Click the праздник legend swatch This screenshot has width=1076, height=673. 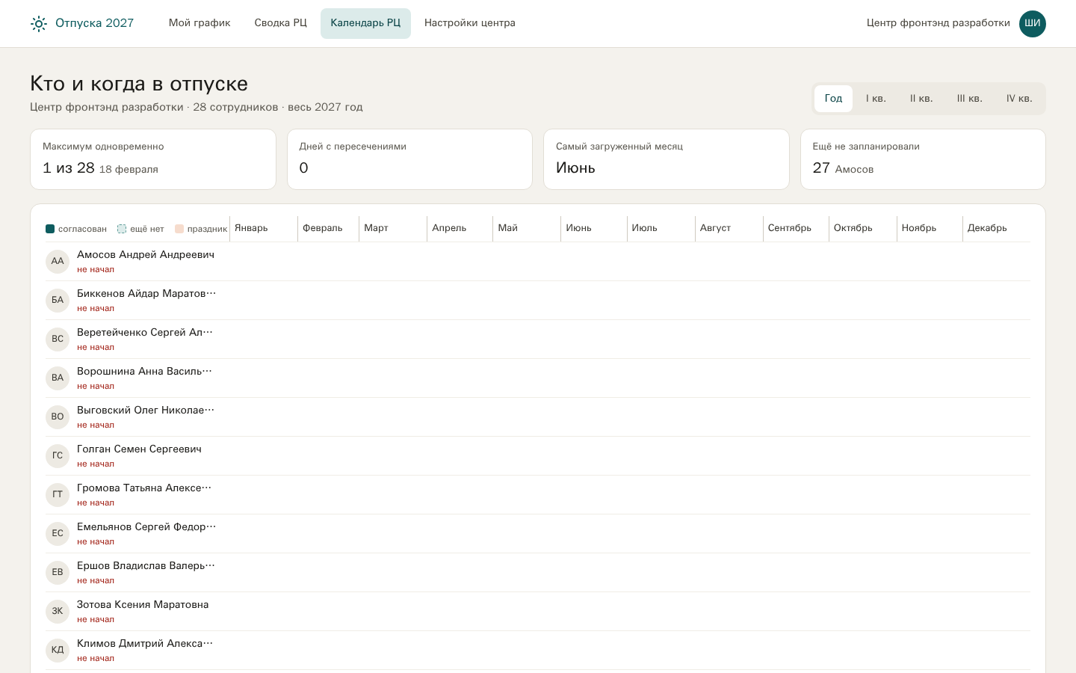click(179, 229)
